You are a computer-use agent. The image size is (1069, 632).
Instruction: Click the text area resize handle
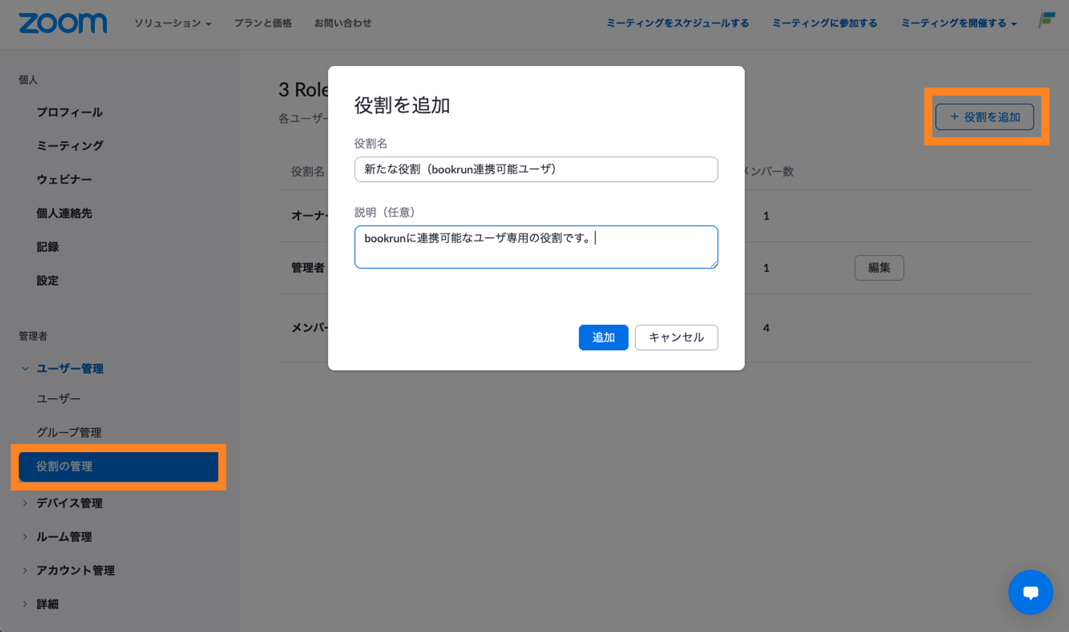coord(714,264)
